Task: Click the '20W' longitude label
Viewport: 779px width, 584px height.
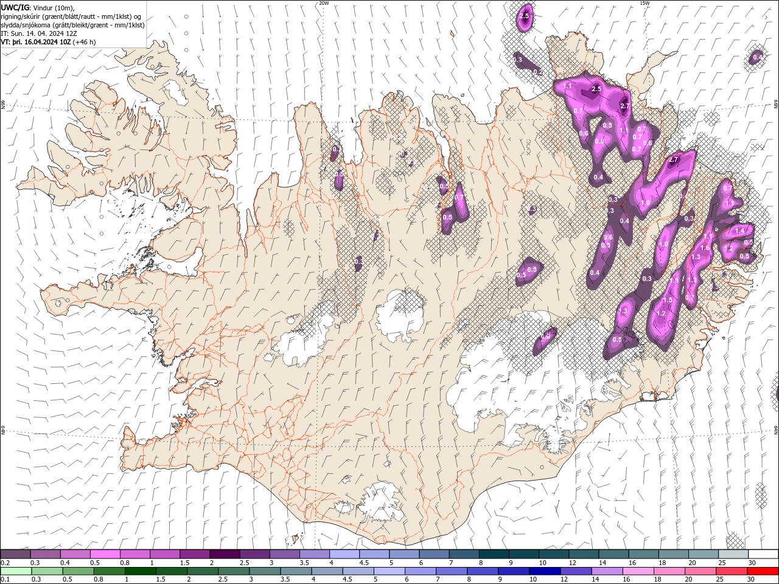Action: click(x=324, y=3)
